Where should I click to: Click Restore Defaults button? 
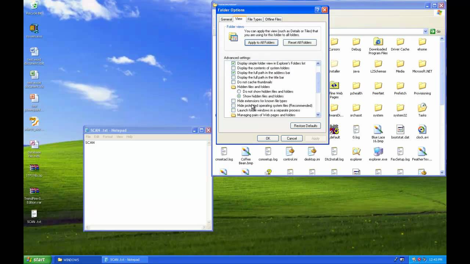point(305,126)
